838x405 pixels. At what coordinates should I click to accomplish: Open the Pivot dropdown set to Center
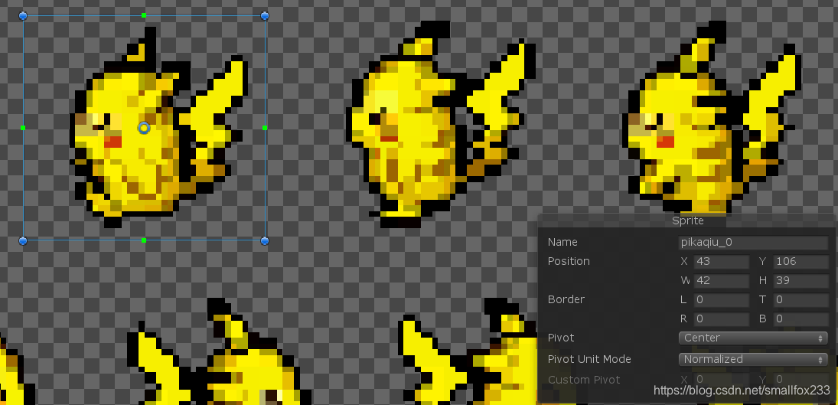(753, 338)
